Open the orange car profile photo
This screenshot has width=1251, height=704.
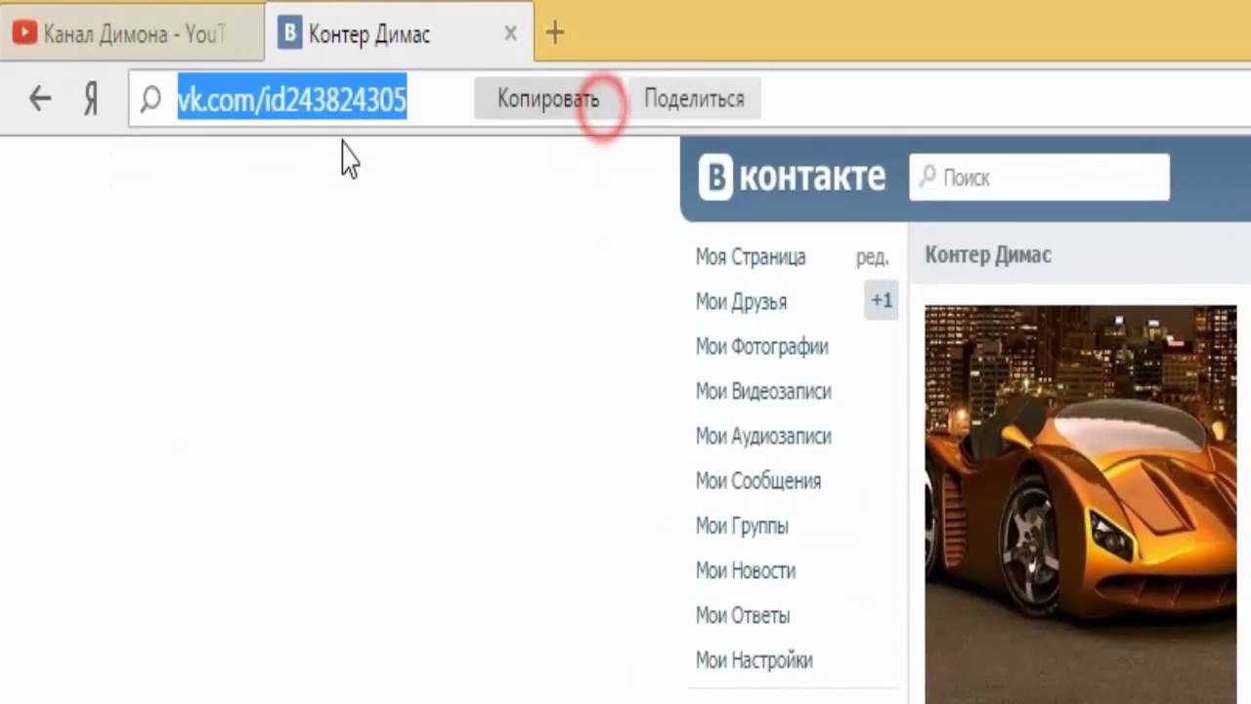(x=1080, y=505)
